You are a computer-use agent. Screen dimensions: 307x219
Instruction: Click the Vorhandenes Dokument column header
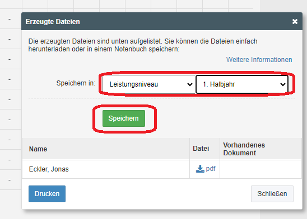tap(244, 149)
